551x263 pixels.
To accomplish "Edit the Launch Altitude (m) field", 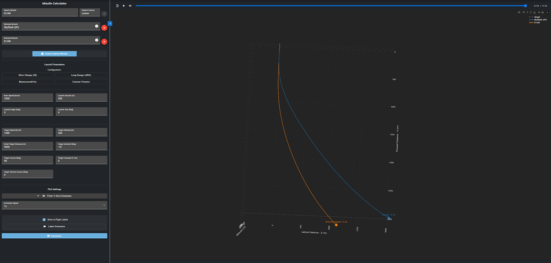I will click(x=81, y=97).
